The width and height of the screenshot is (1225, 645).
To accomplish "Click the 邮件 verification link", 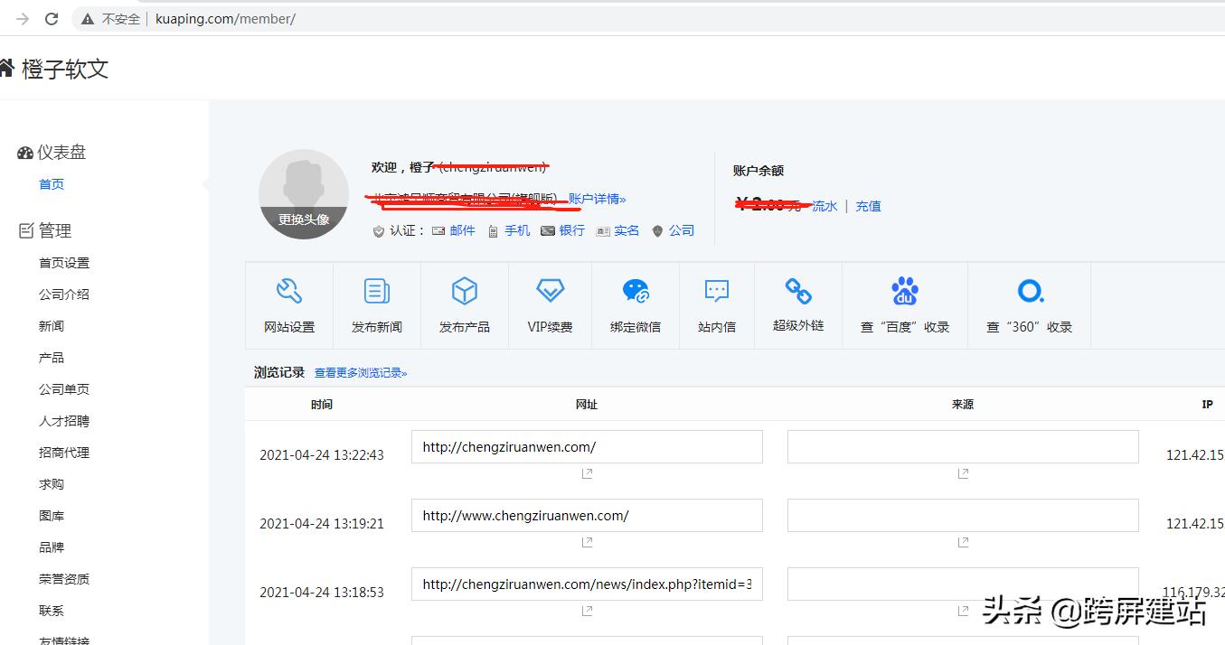I will [x=462, y=230].
